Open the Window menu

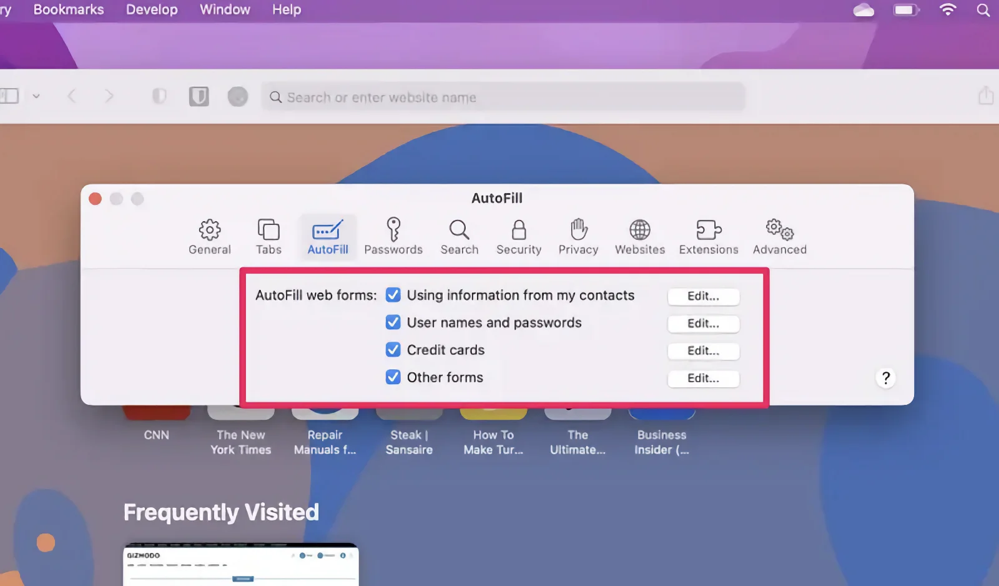click(x=225, y=10)
